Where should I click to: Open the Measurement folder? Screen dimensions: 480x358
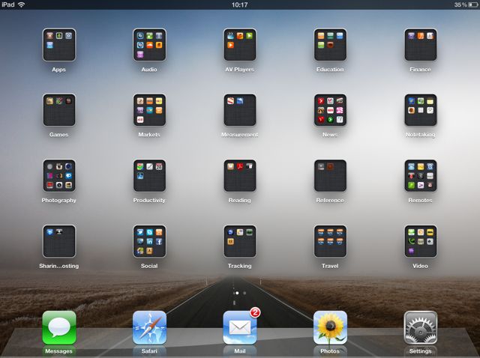[x=240, y=110]
